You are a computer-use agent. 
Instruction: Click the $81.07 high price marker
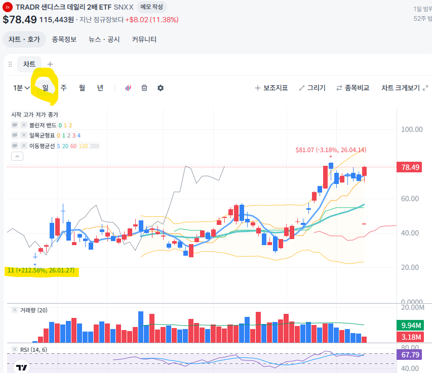(331, 150)
